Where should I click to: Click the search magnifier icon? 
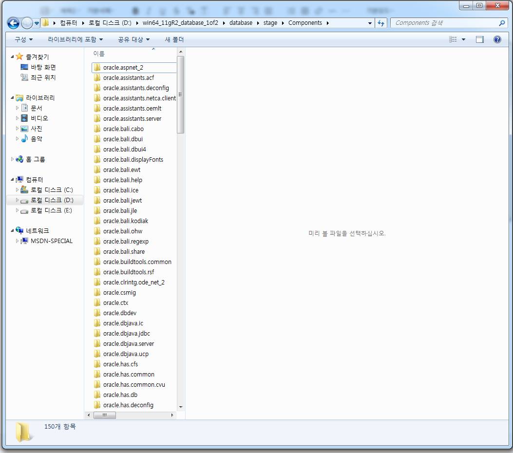502,23
